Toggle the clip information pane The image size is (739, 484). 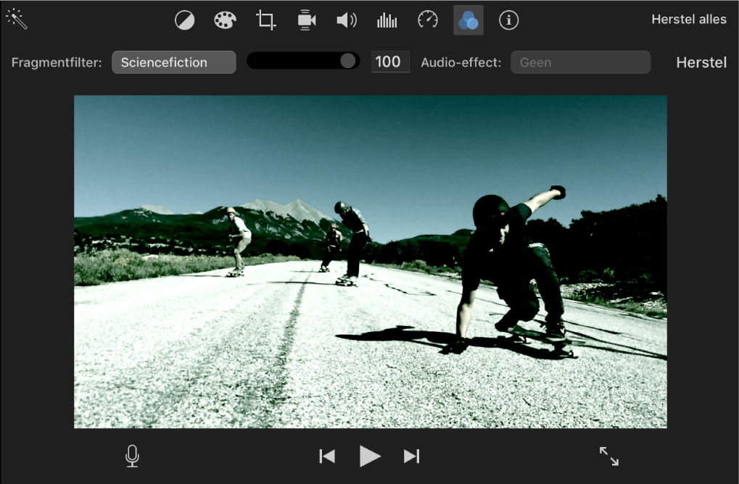(x=508, y=20)
